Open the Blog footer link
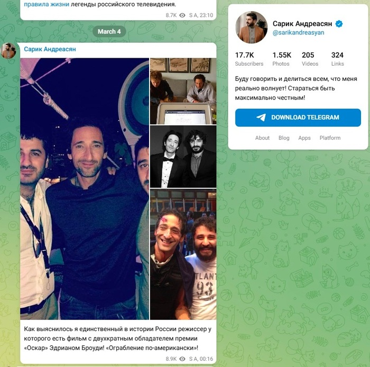The width and height of the screenshot is (370, 367). click(284, 138)
